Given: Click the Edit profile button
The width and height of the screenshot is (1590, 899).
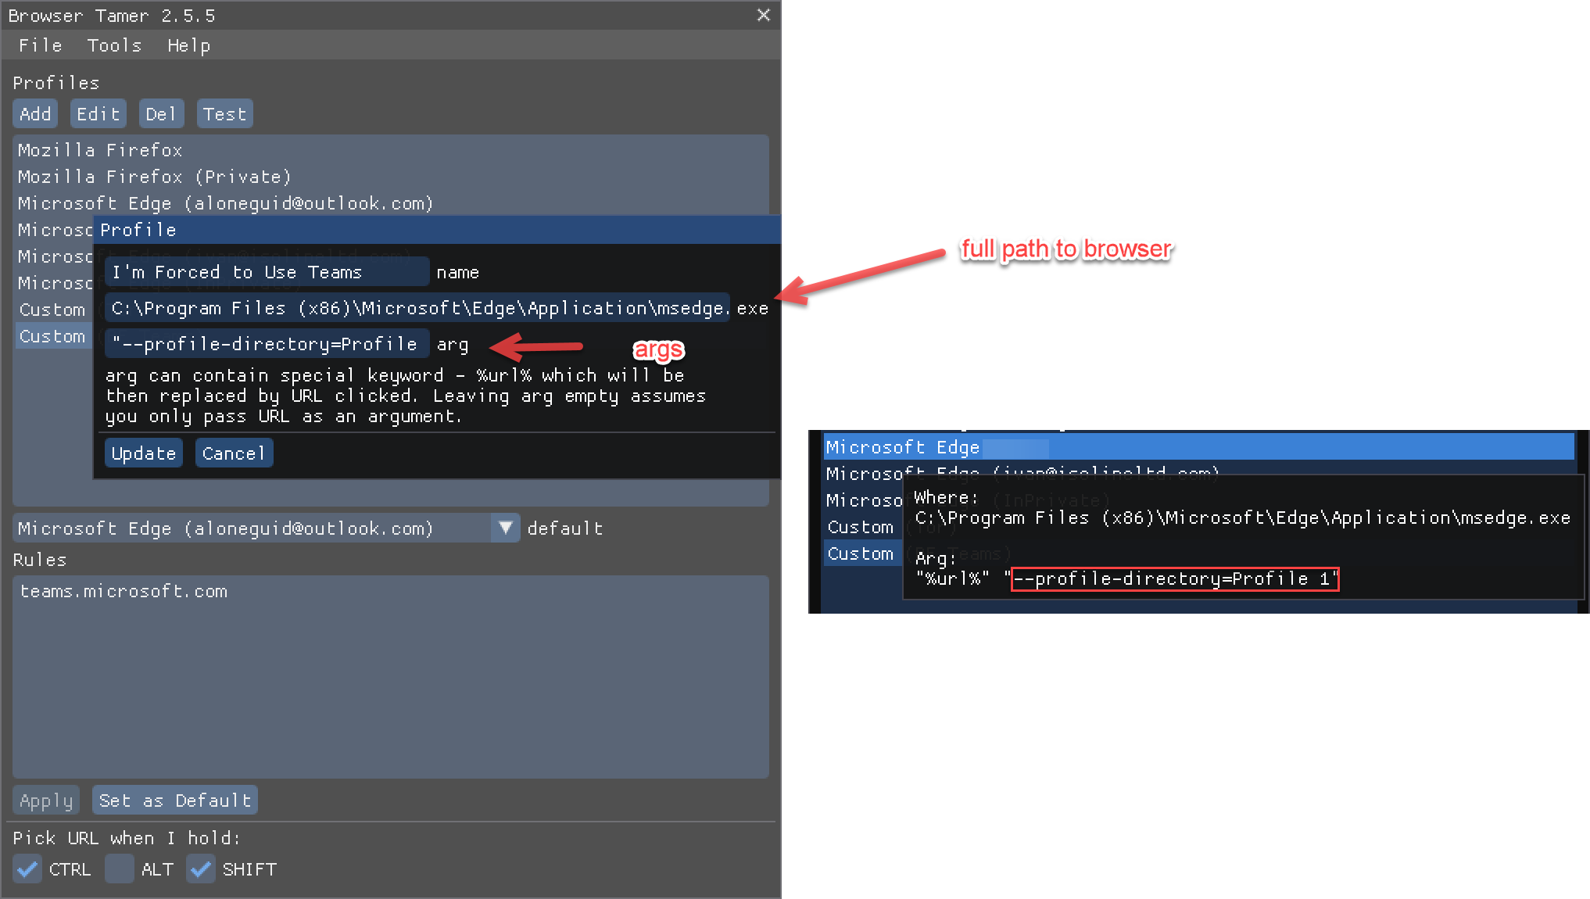Looking at the screenshot, I should tap(98, 114).
